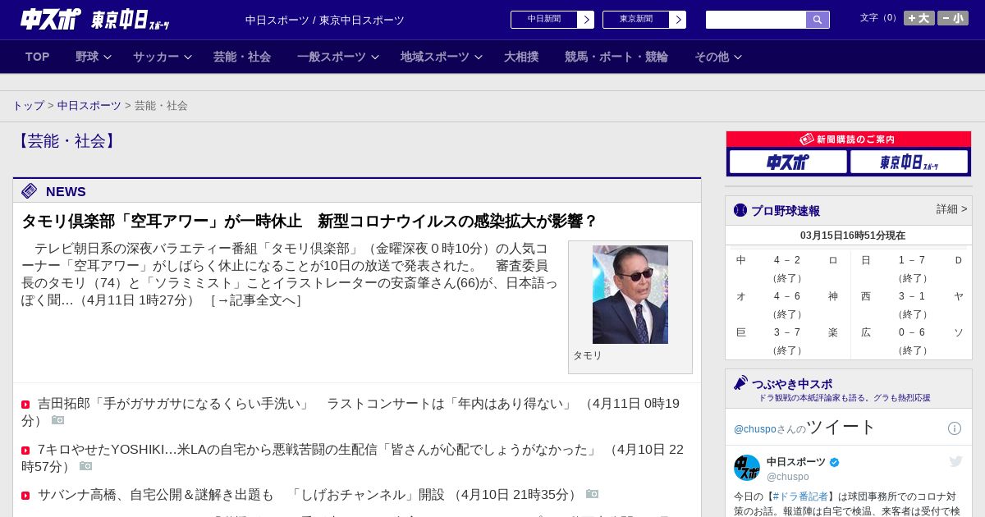
Task: Click the verified badge beside 中日スポーツ
Action: point(835,462)
